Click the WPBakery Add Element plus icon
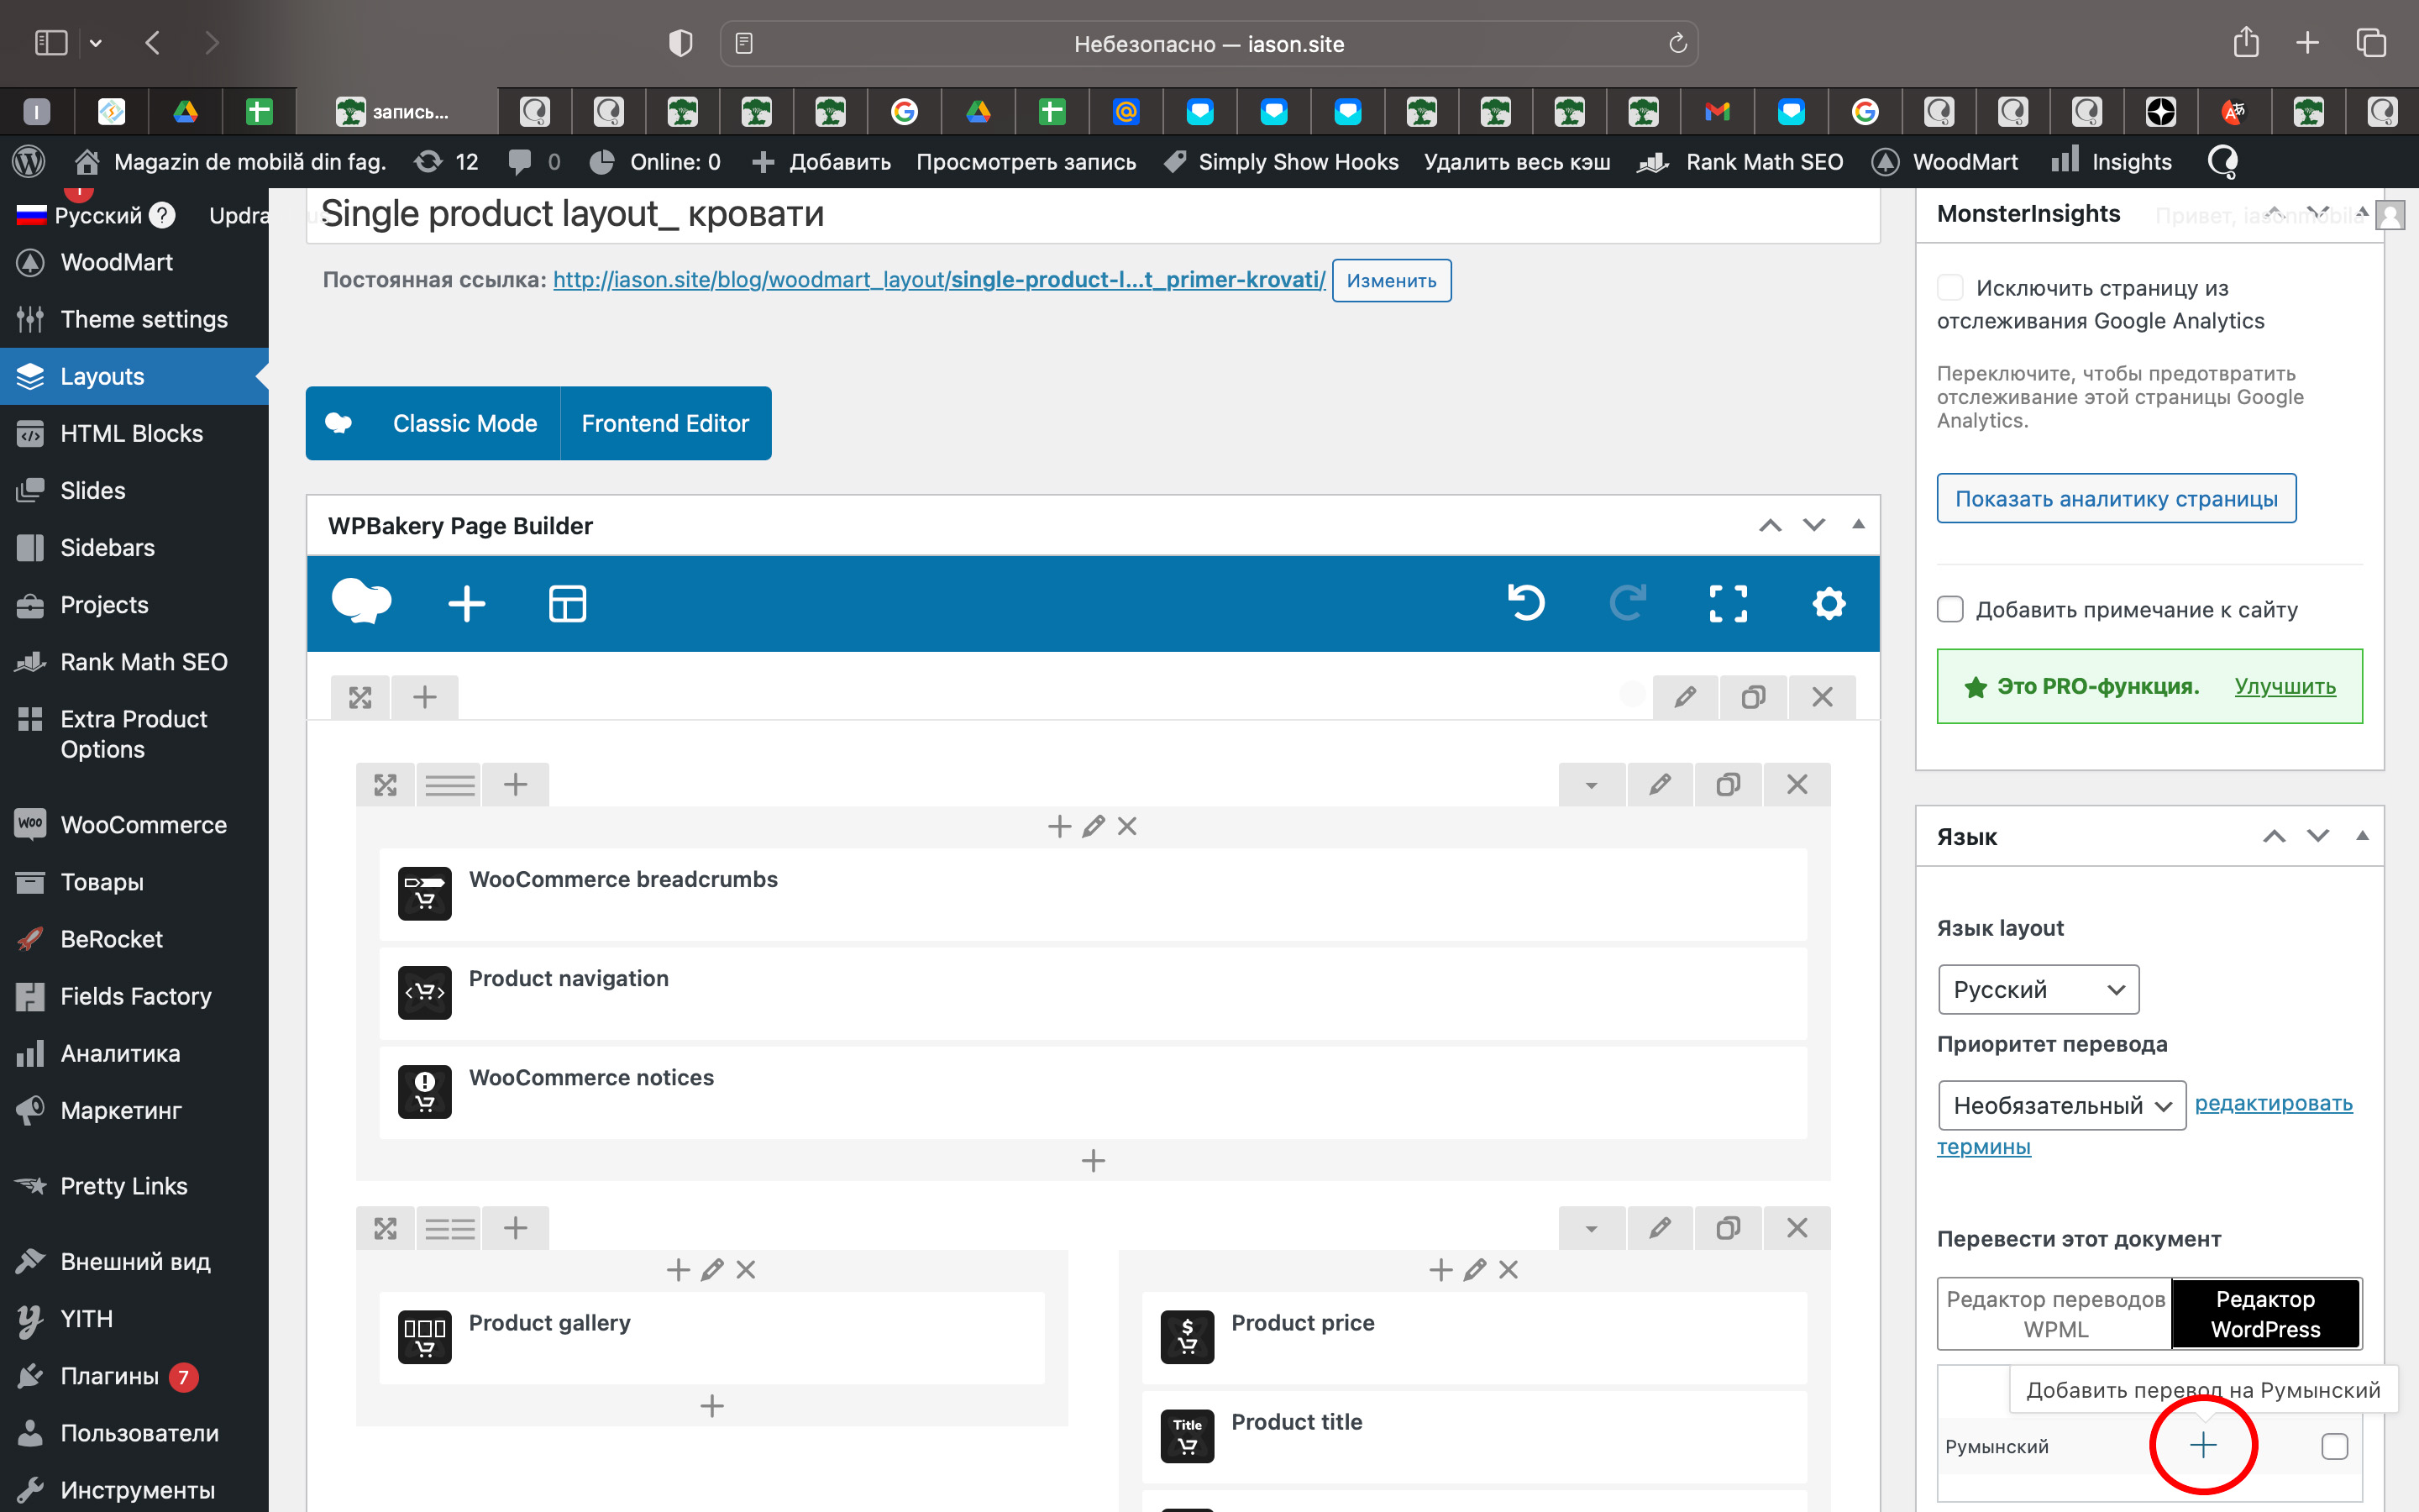Viewport: 2419px width, 1512px height. pyautogui.click(x=467, y=604)
